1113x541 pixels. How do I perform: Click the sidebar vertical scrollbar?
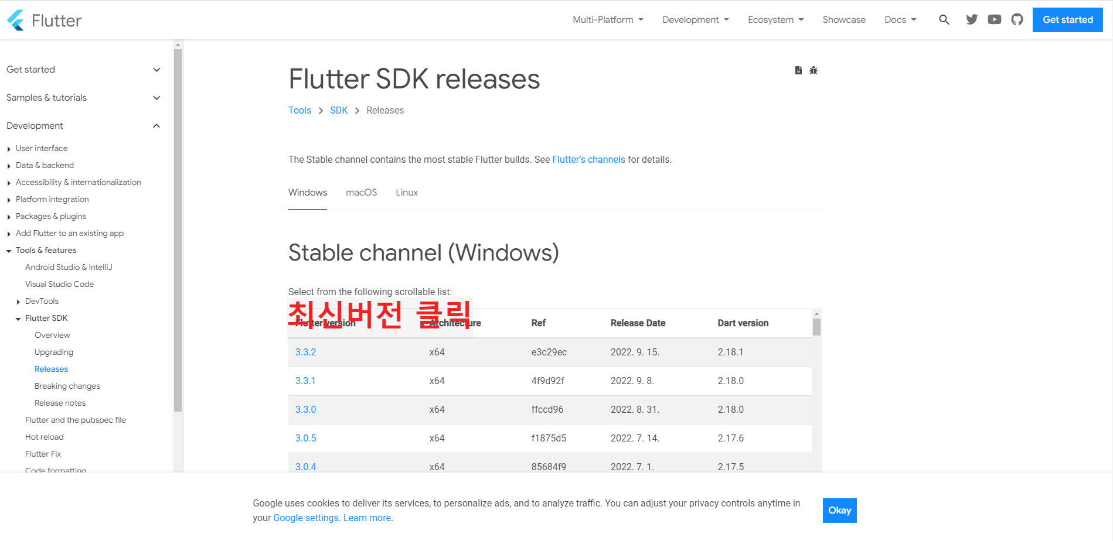pyautogui.click(x=178, y=231)
